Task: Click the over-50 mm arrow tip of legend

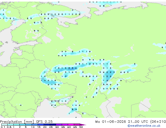Action: [x=83, y=125]
